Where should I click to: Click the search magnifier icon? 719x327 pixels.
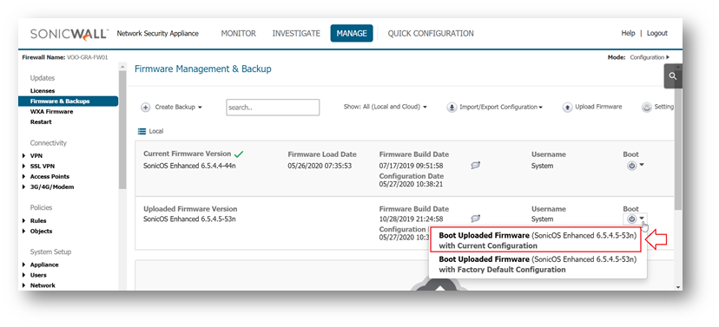pyautogui.click(x=673, y=76)
